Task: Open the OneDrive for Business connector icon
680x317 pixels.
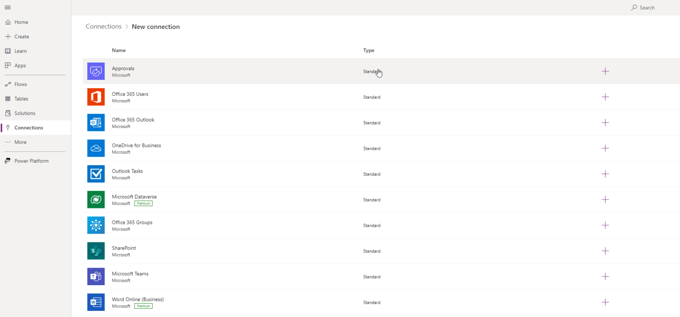Action: 96,148
